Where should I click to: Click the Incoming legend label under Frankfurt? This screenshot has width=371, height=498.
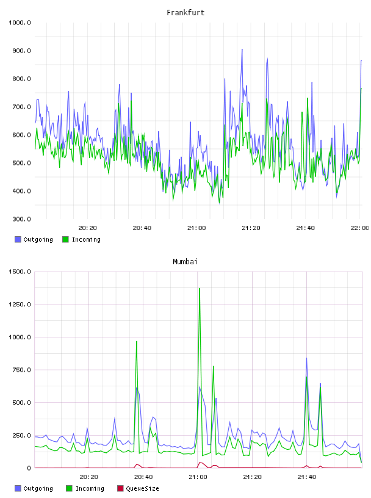86,239
